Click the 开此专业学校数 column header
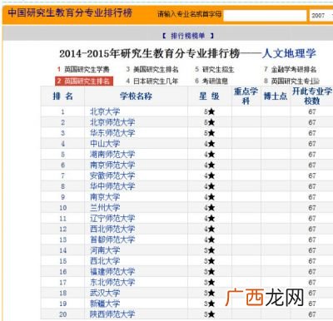The height and width of the screenshot is (321, 333). (x=312, y=96)
